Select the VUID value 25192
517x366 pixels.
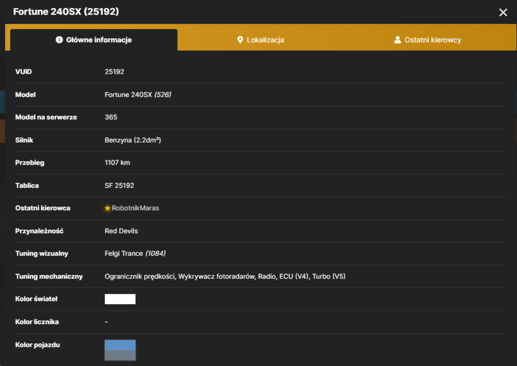(114, 72)
